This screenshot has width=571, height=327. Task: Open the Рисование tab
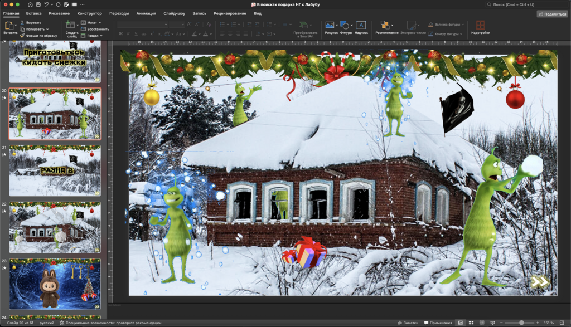click(59, 13)
